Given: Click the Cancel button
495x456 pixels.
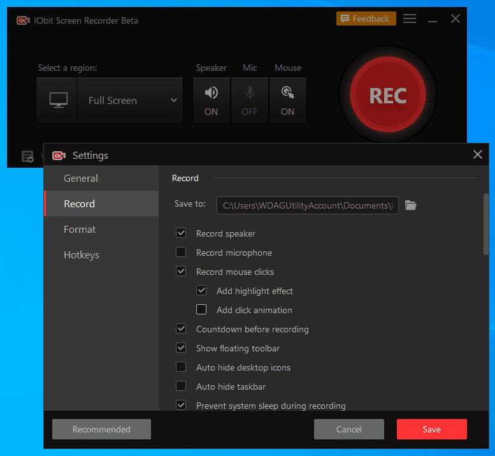Looking at the screenshot, I should point(349,429).
